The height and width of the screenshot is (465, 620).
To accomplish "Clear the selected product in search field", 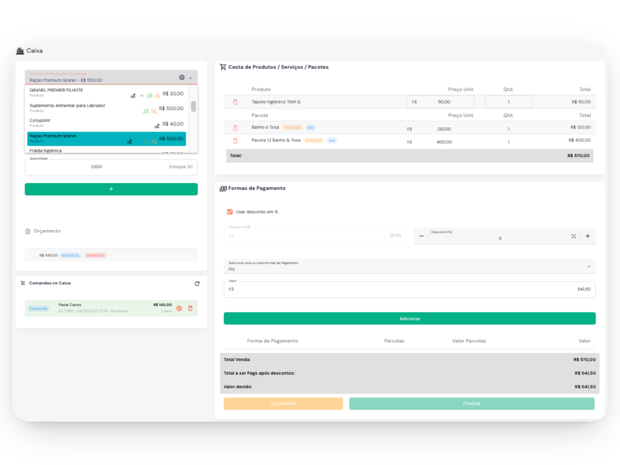I will pyautogui.click(x=182, y=77).
